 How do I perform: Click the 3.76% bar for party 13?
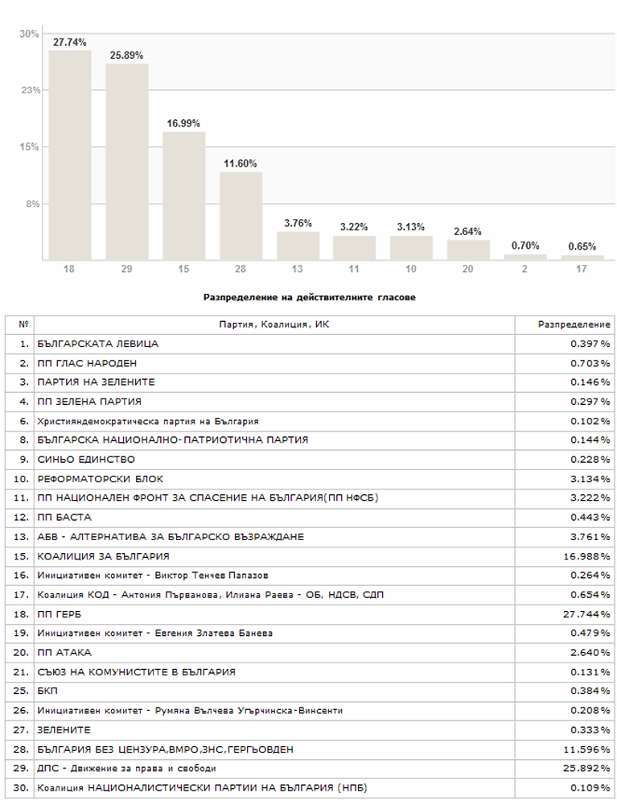(x=298, y=246)
